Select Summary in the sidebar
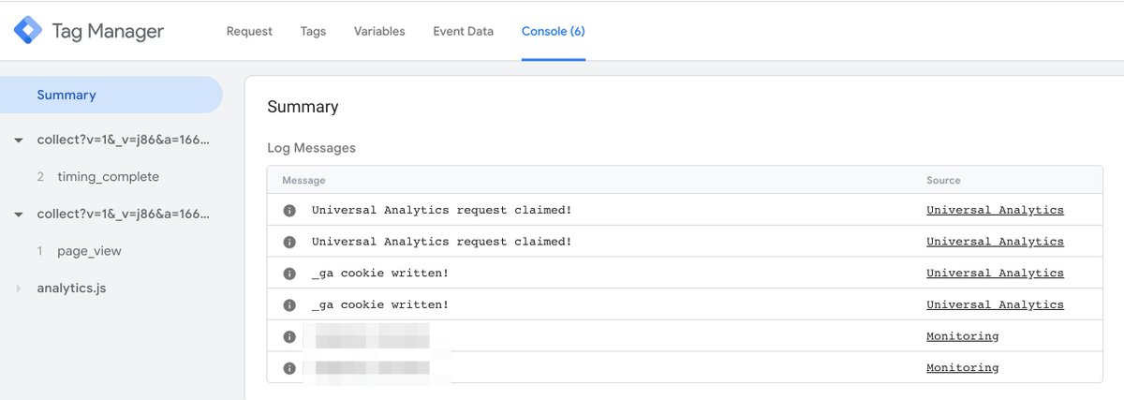The image size is (1124, 400). [x=111, y=95]
